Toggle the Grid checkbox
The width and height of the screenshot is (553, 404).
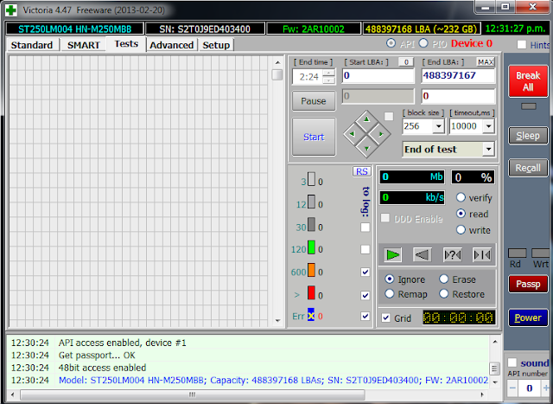point(386,317)
